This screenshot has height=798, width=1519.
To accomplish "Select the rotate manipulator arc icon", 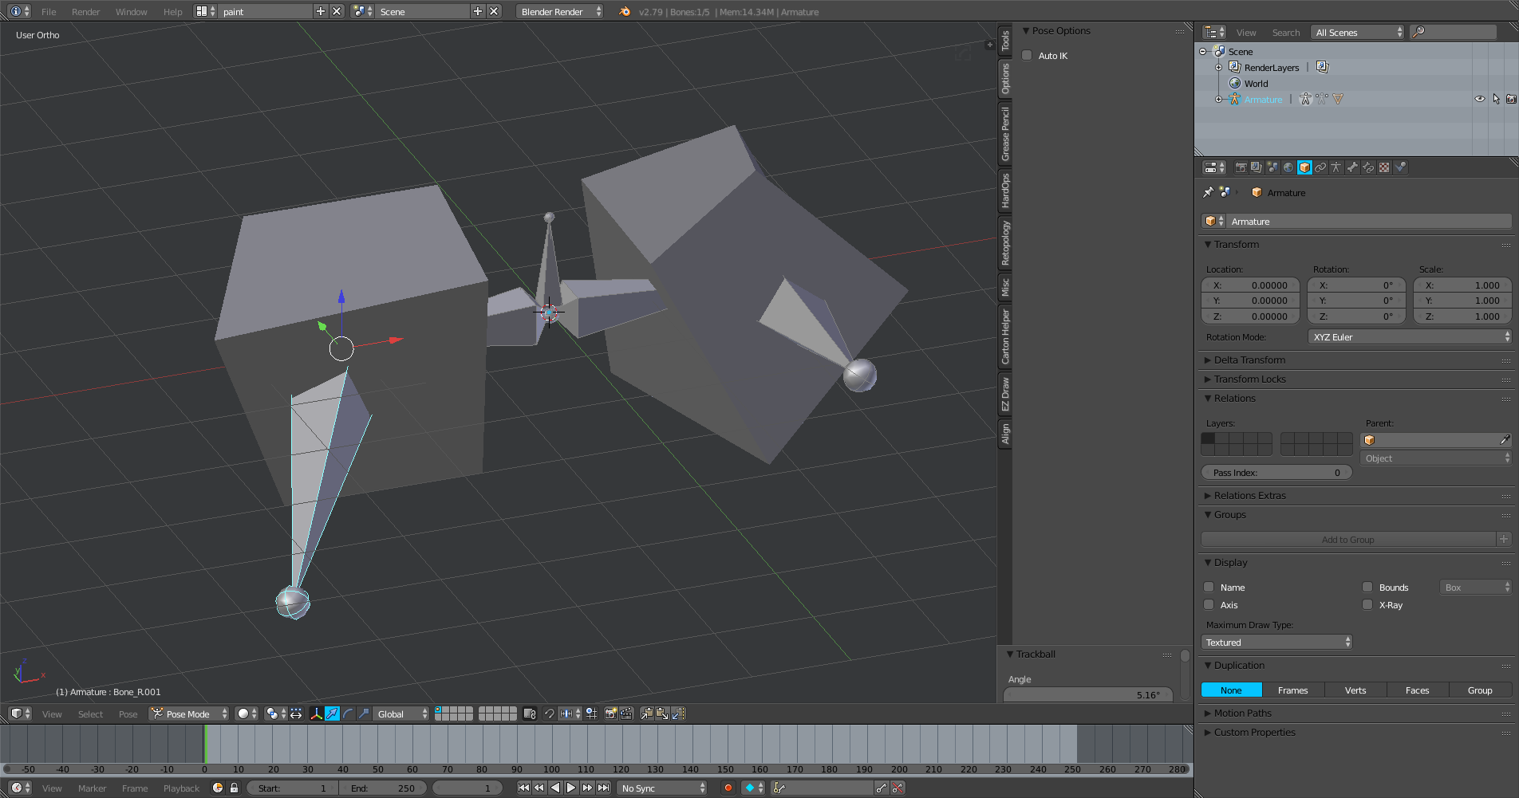I will 348,713.
